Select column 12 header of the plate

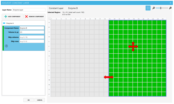(x=106, y=19)
